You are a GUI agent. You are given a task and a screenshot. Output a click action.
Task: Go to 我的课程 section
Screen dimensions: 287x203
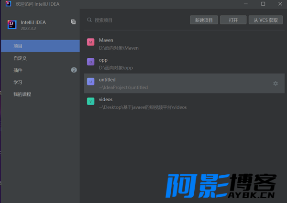40,94
